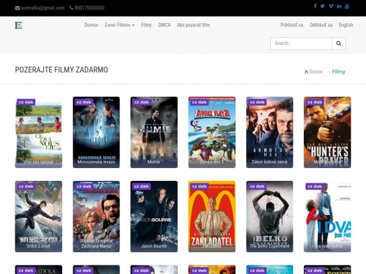Click the somrafka@gmail.com email link
366x274 pixels.
pos(43,8)
